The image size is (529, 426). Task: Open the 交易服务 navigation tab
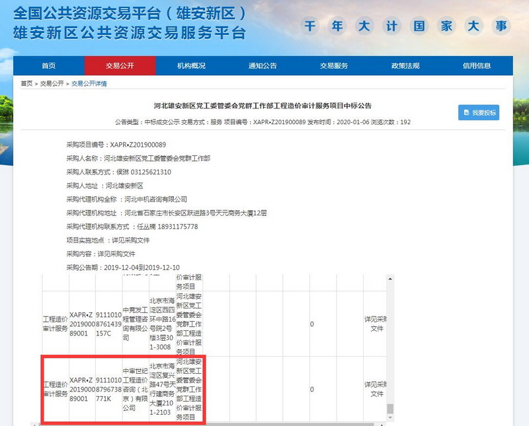pos(334,66)
